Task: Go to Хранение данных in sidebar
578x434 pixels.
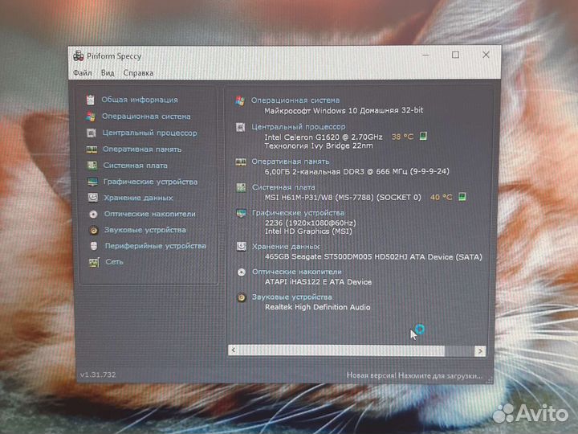Action: [138, 198]
